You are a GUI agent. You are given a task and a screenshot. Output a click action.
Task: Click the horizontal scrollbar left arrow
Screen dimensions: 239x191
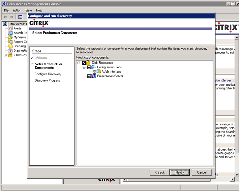[x=125, y=179]
